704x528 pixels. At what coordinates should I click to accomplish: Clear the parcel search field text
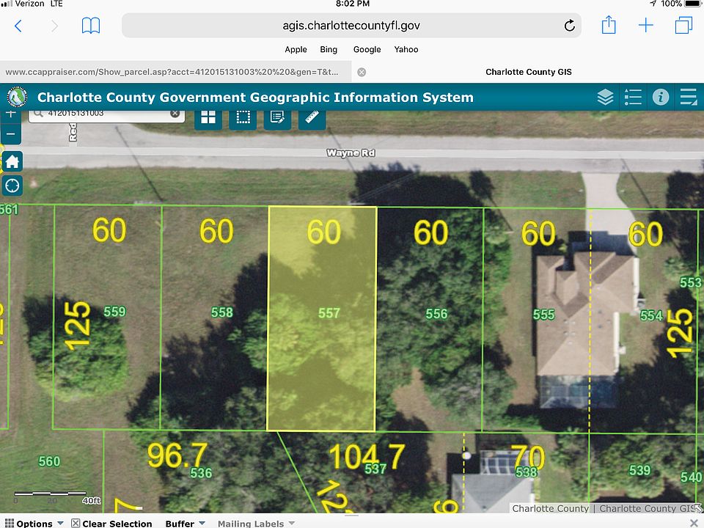(x=175, y=114)
